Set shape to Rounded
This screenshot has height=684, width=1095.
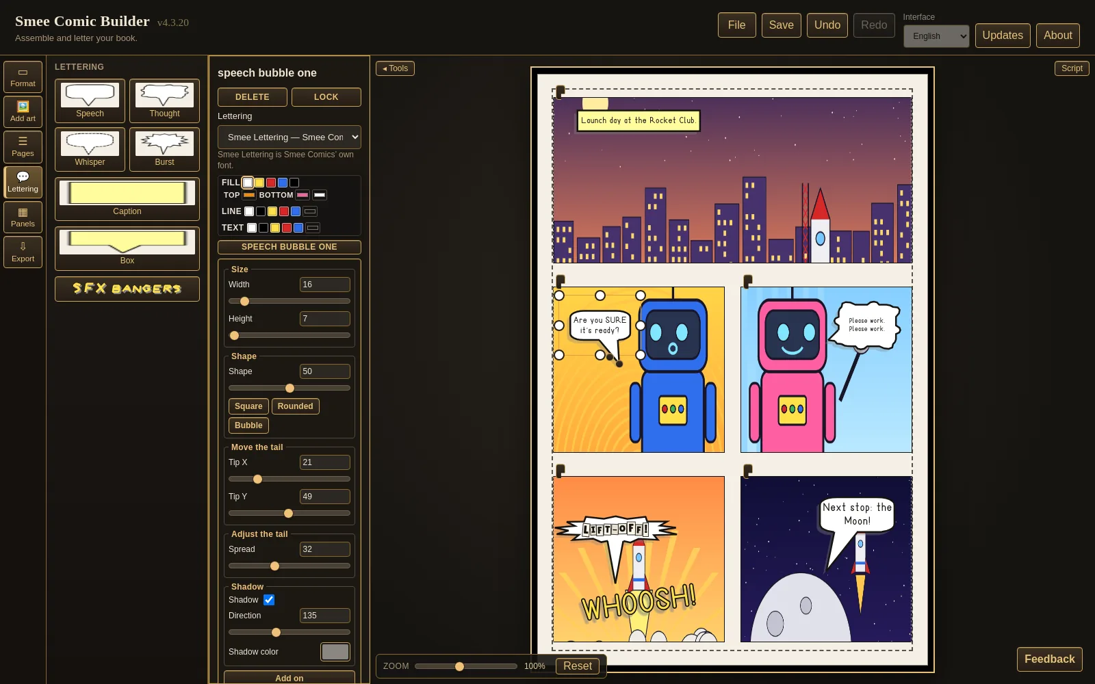pos(296,406)
